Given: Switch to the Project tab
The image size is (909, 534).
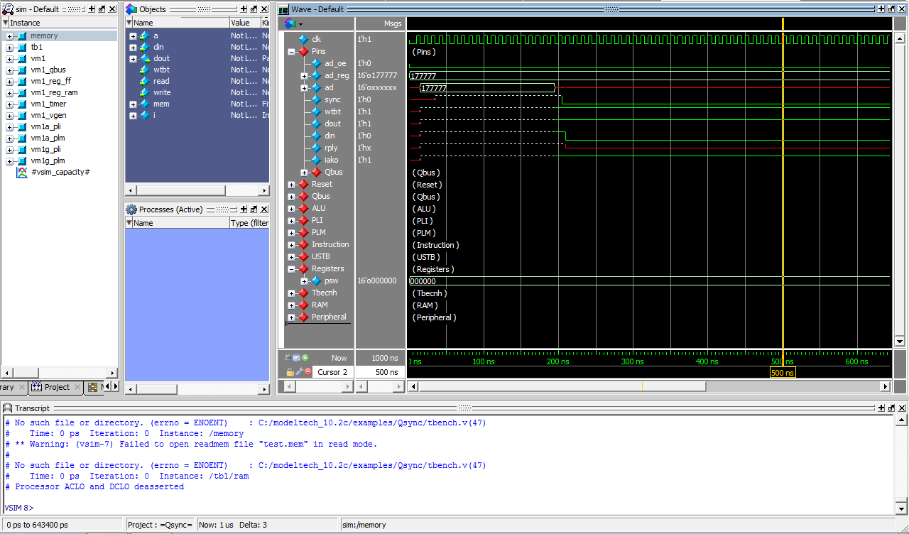Looking at the screenshot, I should pos(57,387).
